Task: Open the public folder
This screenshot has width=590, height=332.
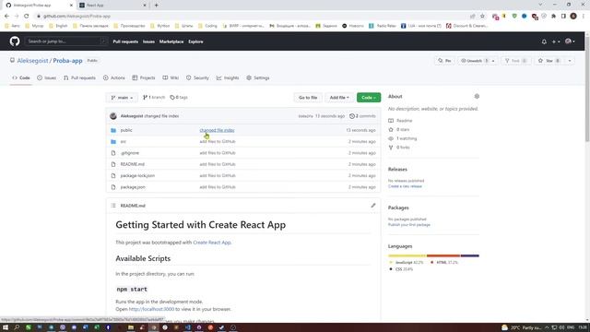Action: [x=126, y=130]
